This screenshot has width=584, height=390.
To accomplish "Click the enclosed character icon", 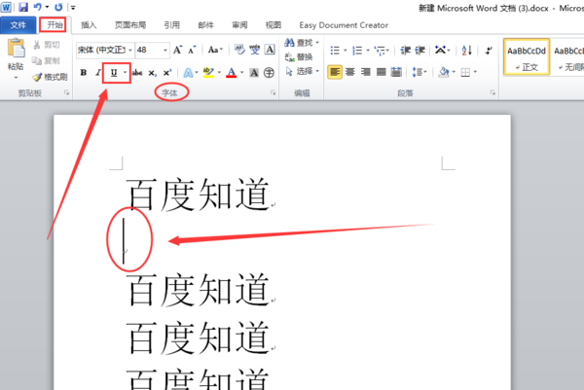I will (x=269, y=73).
